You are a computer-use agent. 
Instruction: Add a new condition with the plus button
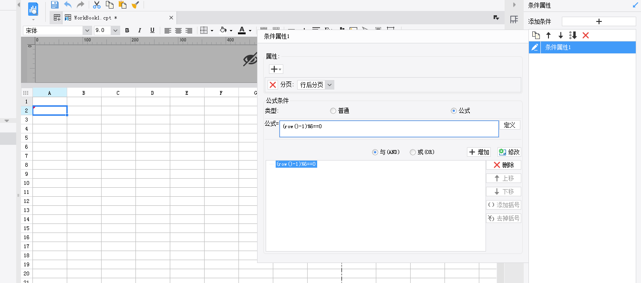tap(599, 21)
